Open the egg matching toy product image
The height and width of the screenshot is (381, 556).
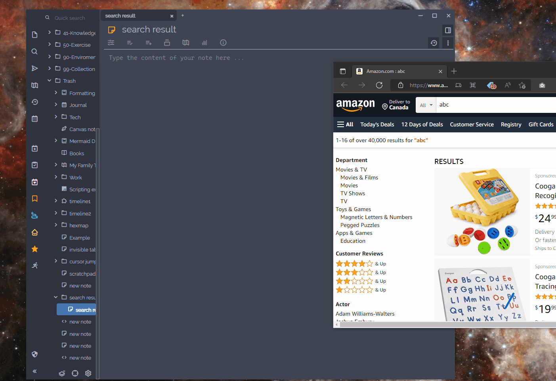tap(482, 211)
